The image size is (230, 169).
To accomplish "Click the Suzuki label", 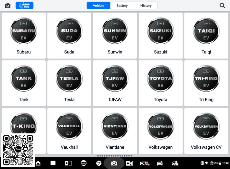I will (161, 52).
